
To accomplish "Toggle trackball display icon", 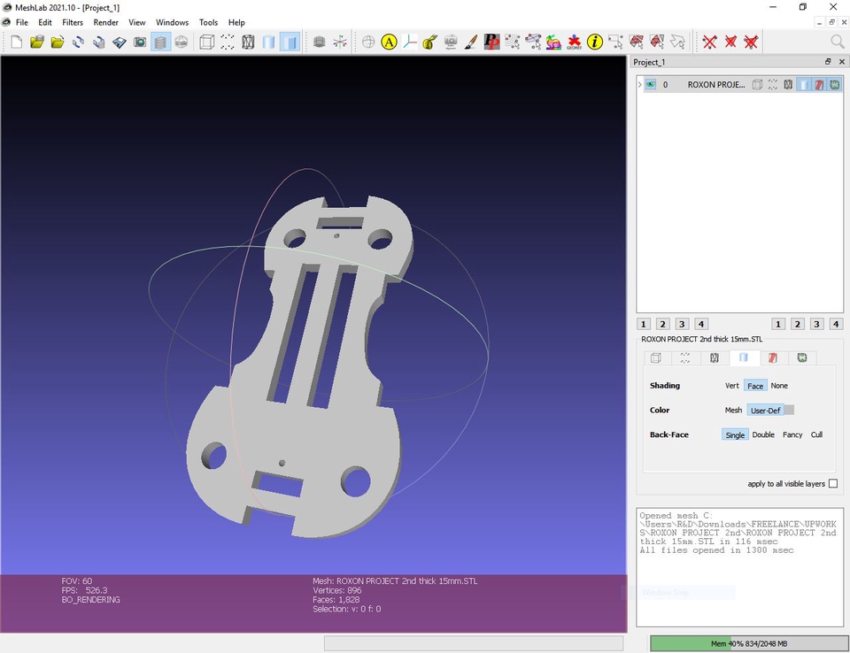I will pyautogui.click(x=368, y=42).
